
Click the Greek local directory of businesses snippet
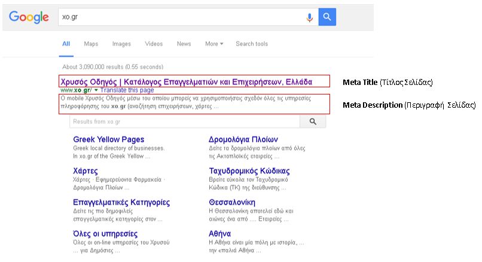click(118, 152)
